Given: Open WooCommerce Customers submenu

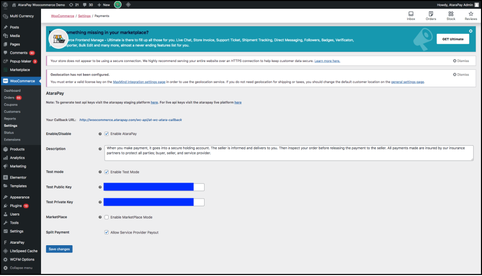Looking at the screenshot, I should [12, 112].
